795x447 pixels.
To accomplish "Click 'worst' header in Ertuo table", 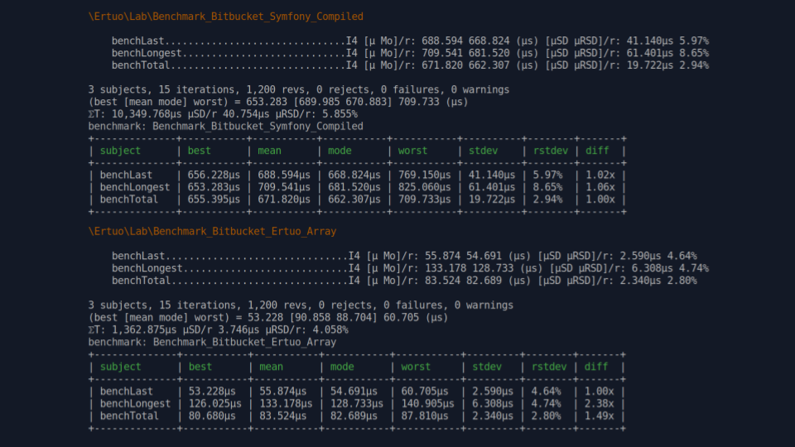I will 416,367.
